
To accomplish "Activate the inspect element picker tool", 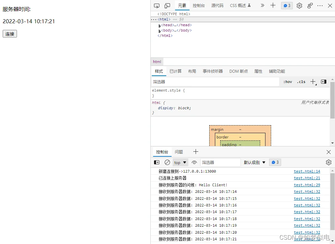I will pos(157,6).
